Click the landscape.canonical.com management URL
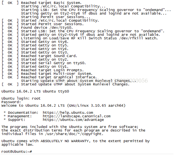174x155 pixels. click(x=77, y=116)
